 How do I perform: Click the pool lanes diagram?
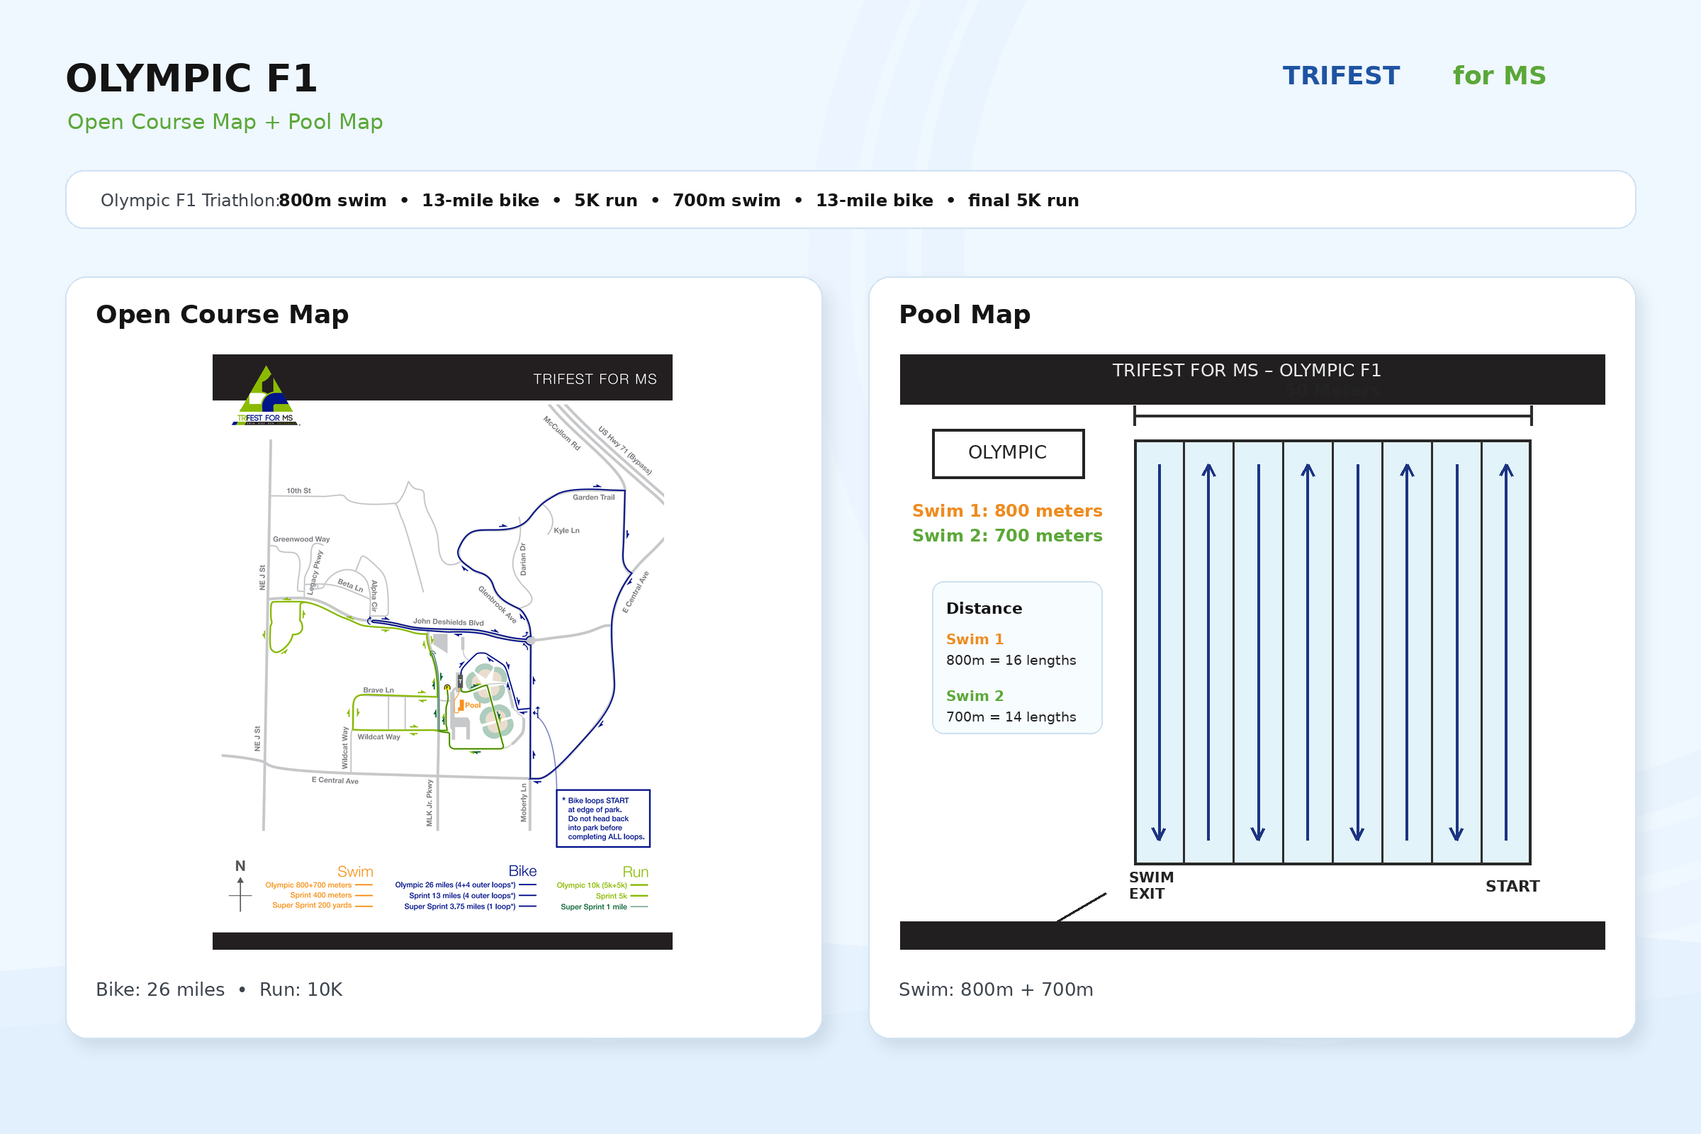tap(1333, 651)
